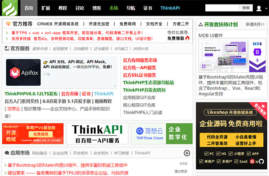Open the 博客 navigation menu

coord(96,8)
